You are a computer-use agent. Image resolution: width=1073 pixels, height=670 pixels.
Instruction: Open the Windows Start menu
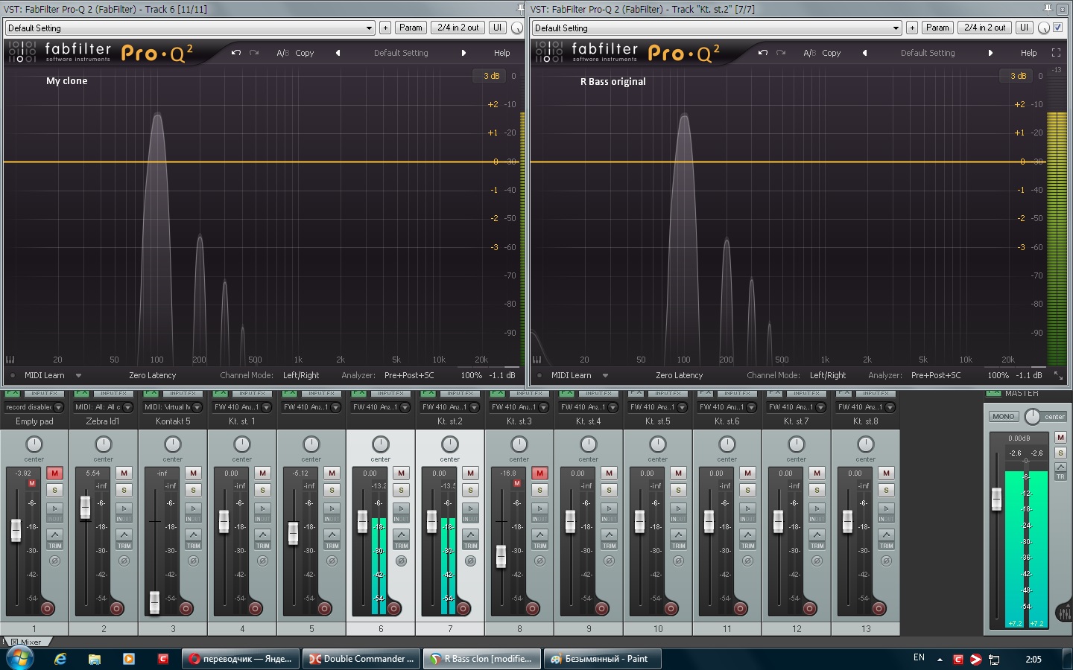[20, 658]
